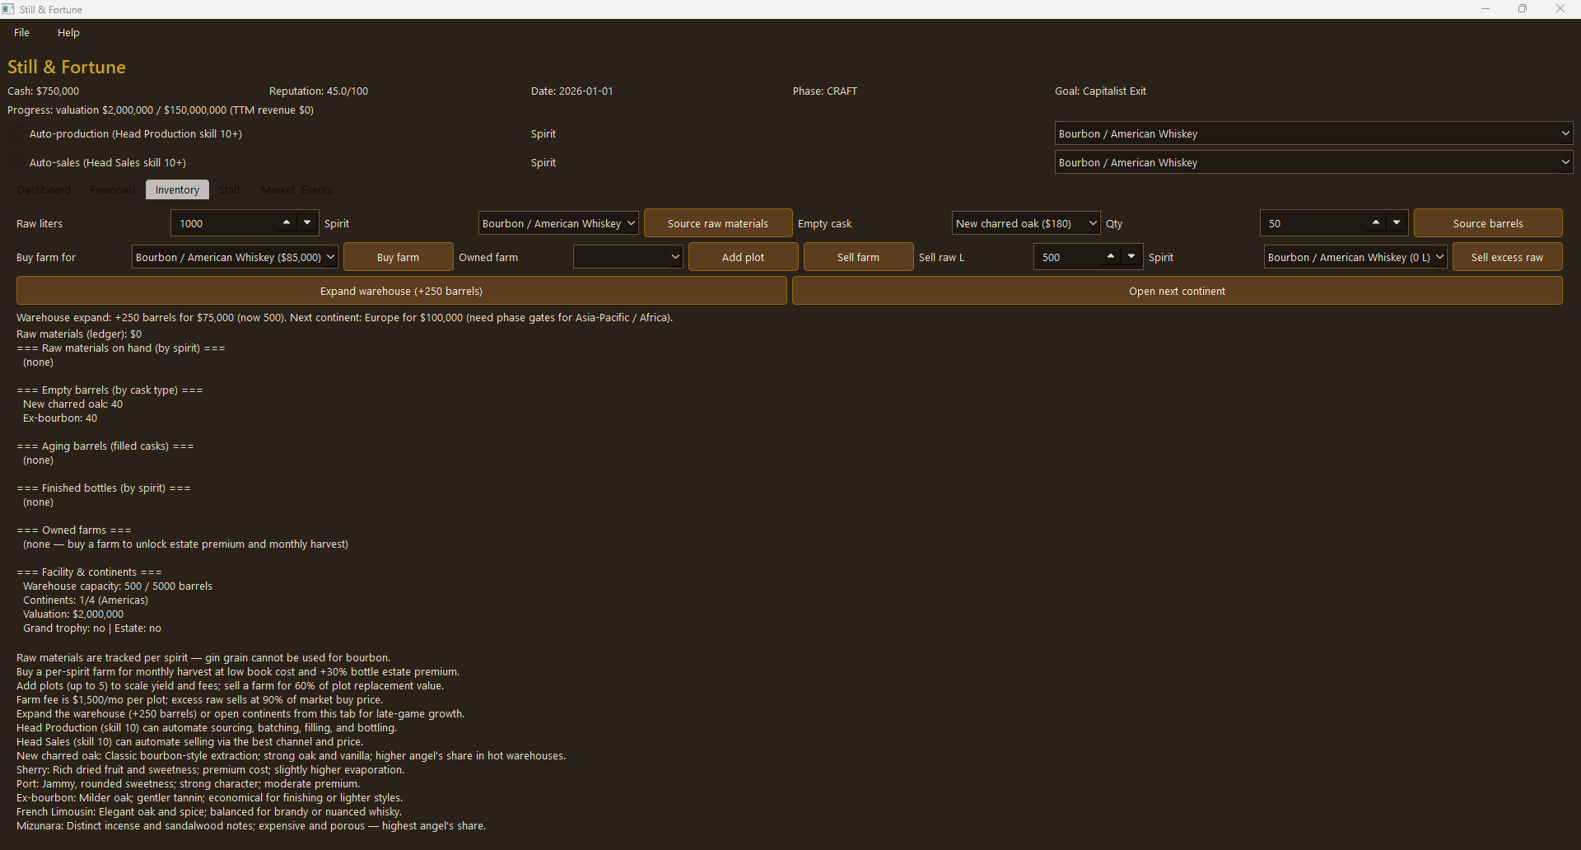The width and height of the screenshot is (1581, 850).
Task: Switch to the Dashboard tab
Action: (x=44, y=189)
